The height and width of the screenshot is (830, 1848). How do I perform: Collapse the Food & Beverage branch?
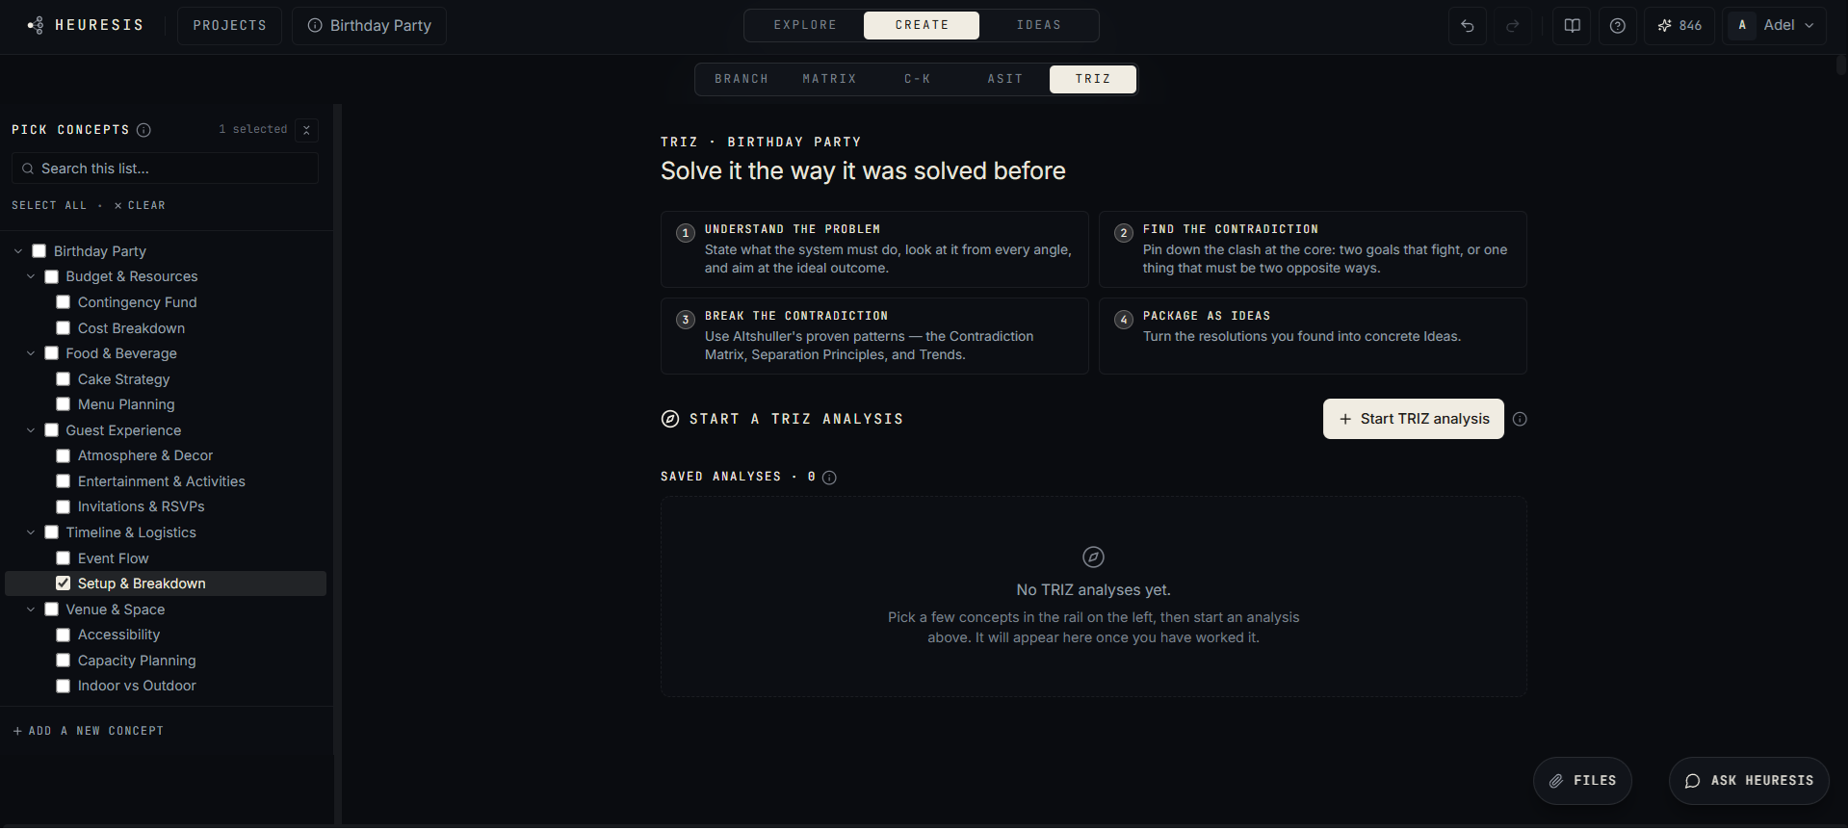(31, 353)
